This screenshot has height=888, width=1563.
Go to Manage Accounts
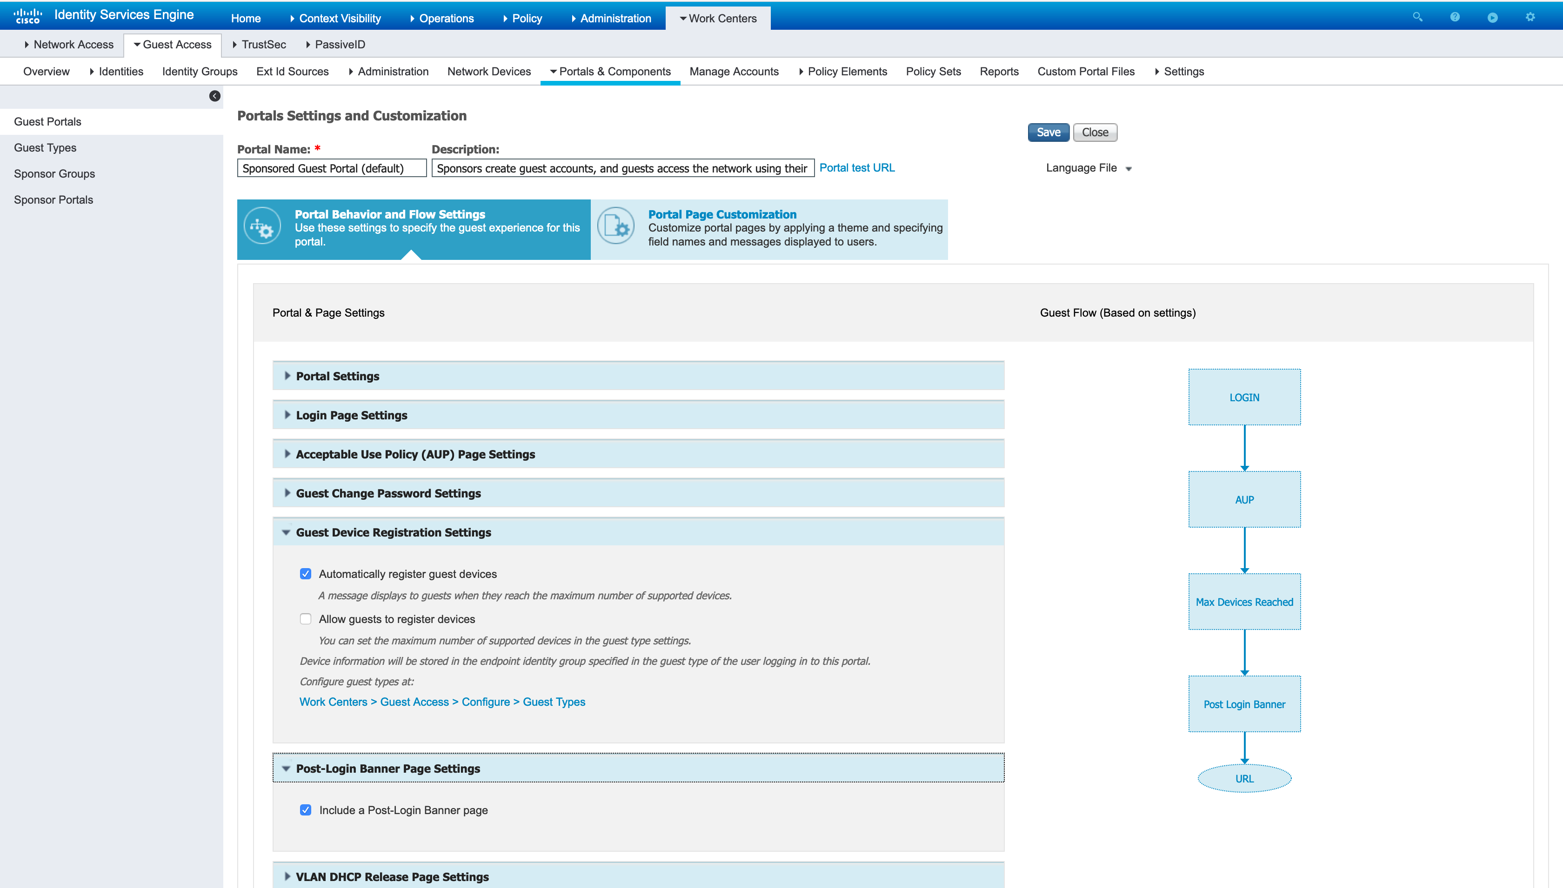(734, 71)
